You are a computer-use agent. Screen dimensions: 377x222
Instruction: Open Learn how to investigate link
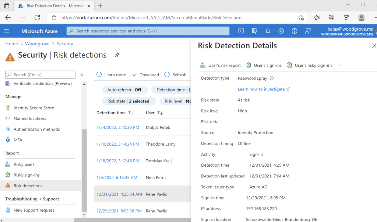point(264,89)
